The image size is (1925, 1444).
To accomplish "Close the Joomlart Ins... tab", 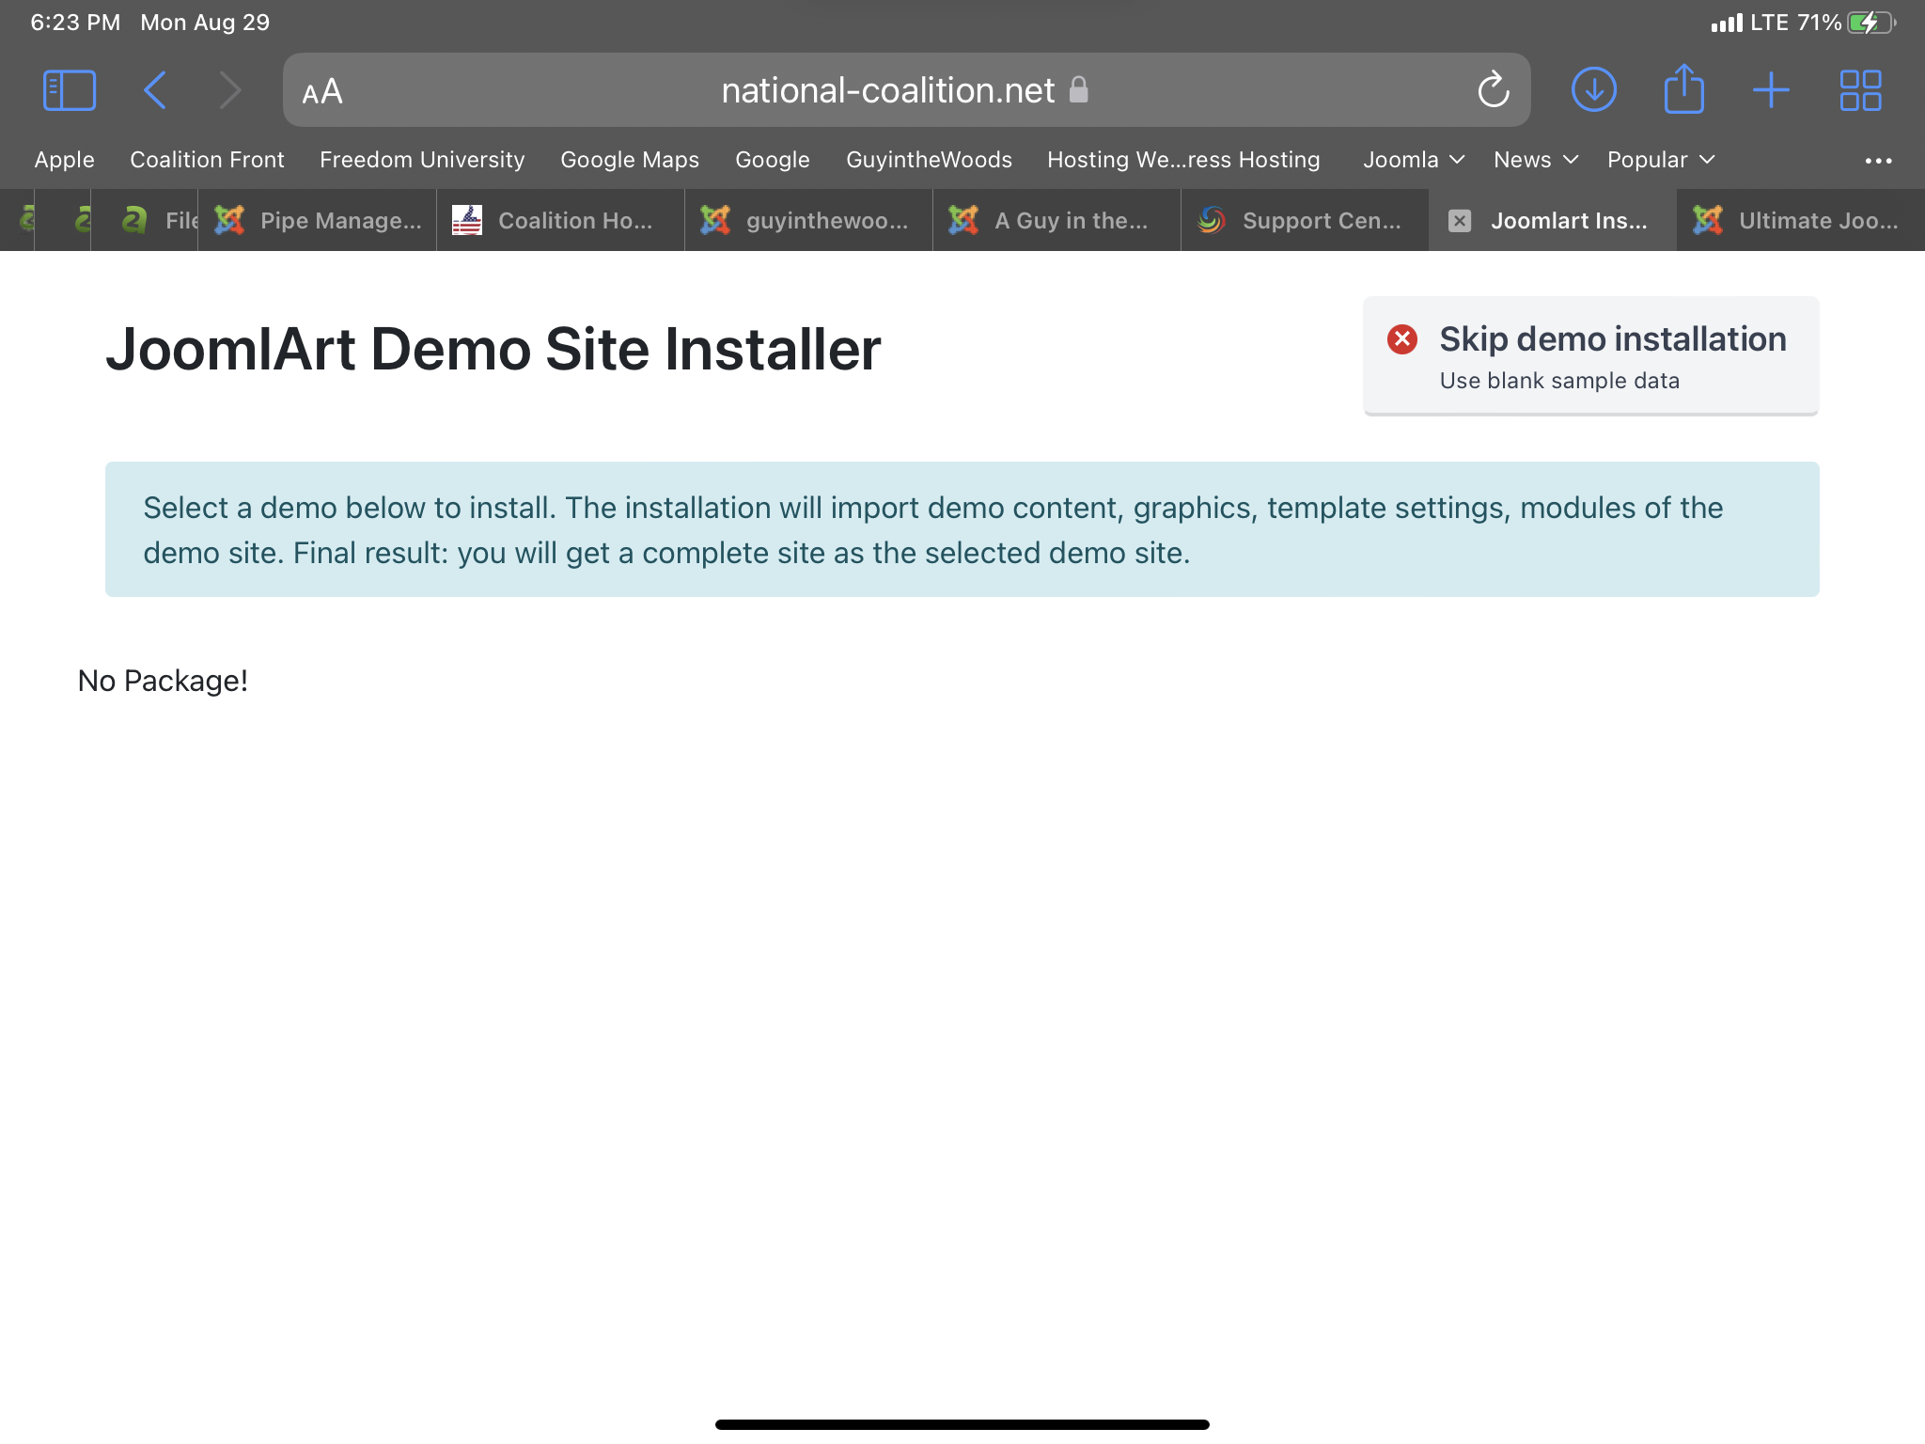I will pos(1459,221).
